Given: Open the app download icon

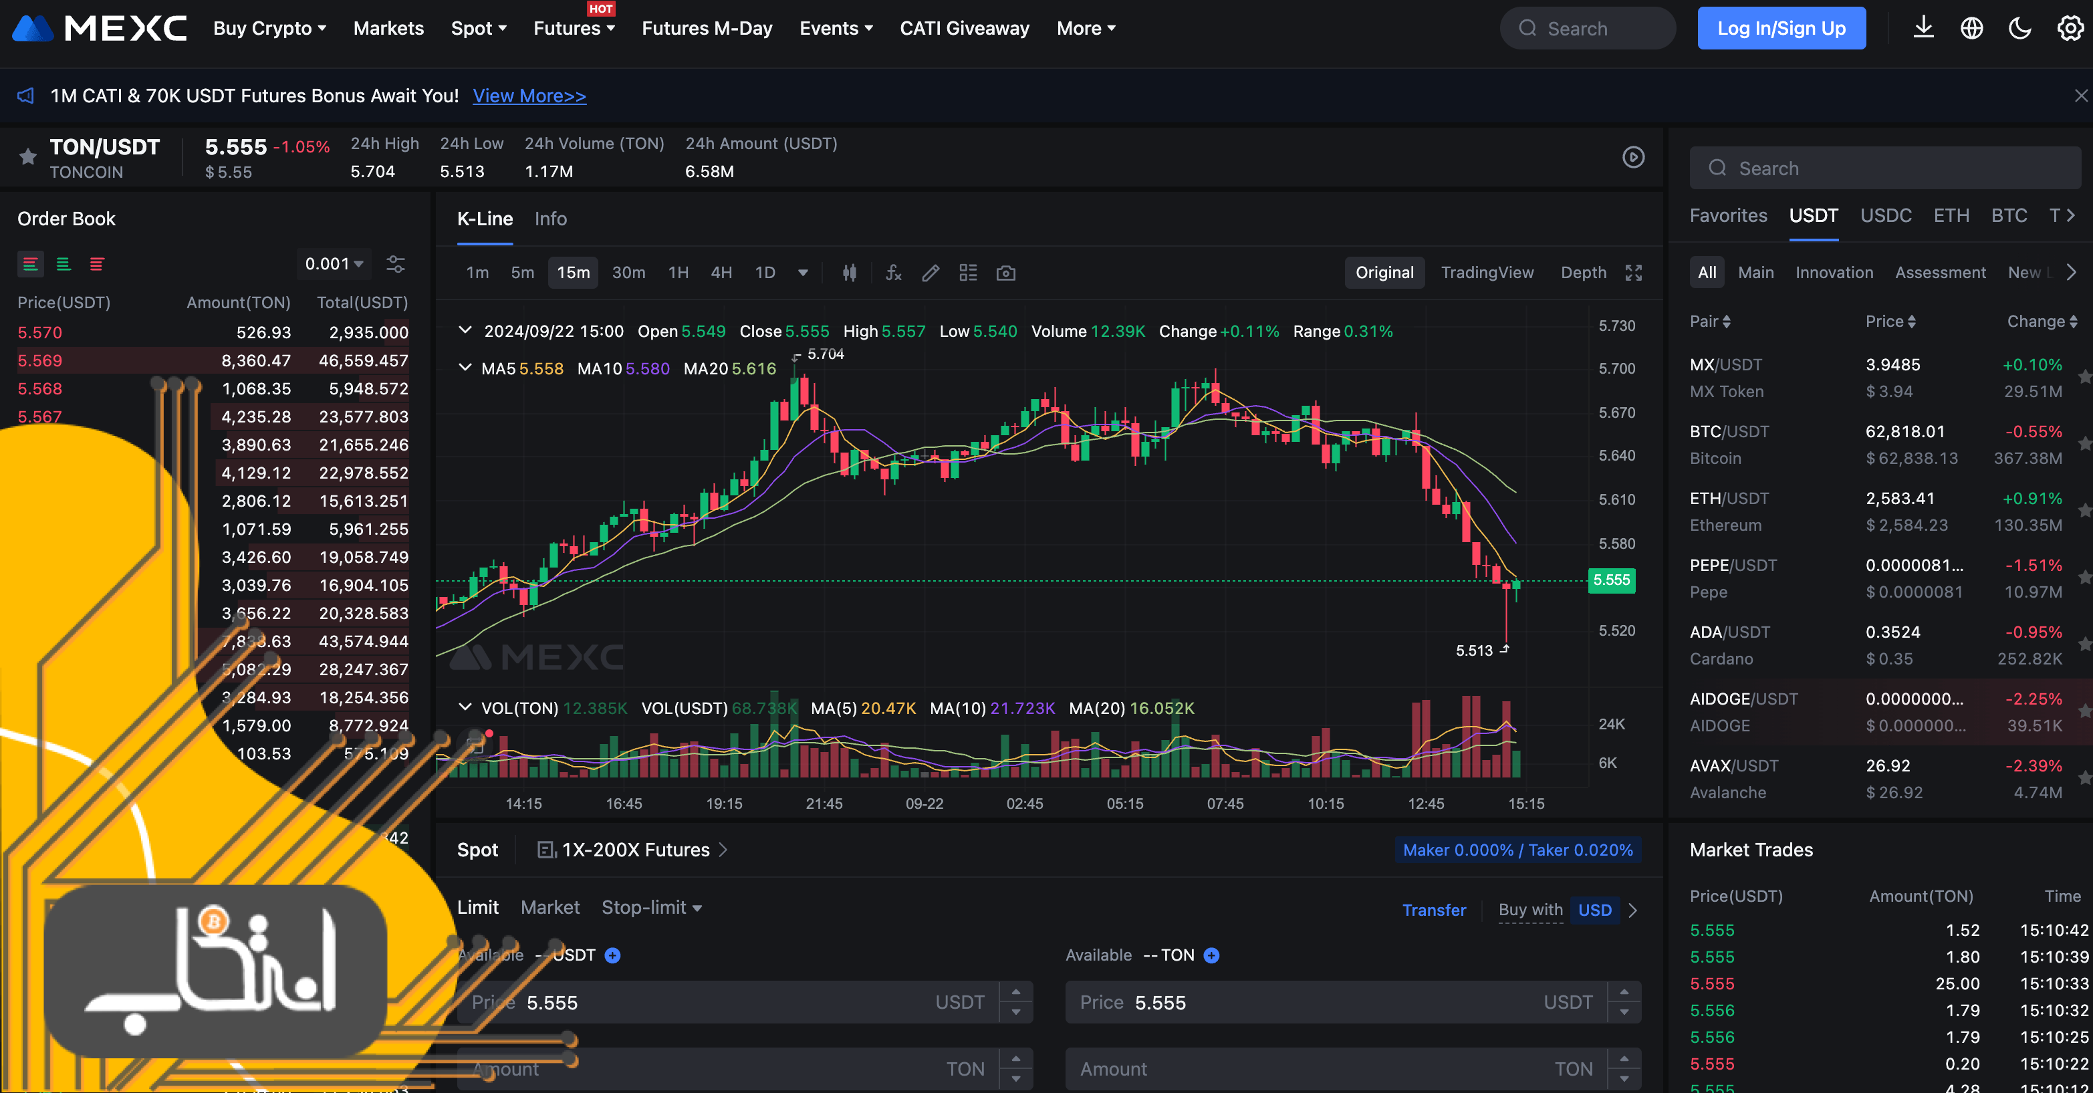Looking at the screenshot, I should coord(1923,27).
